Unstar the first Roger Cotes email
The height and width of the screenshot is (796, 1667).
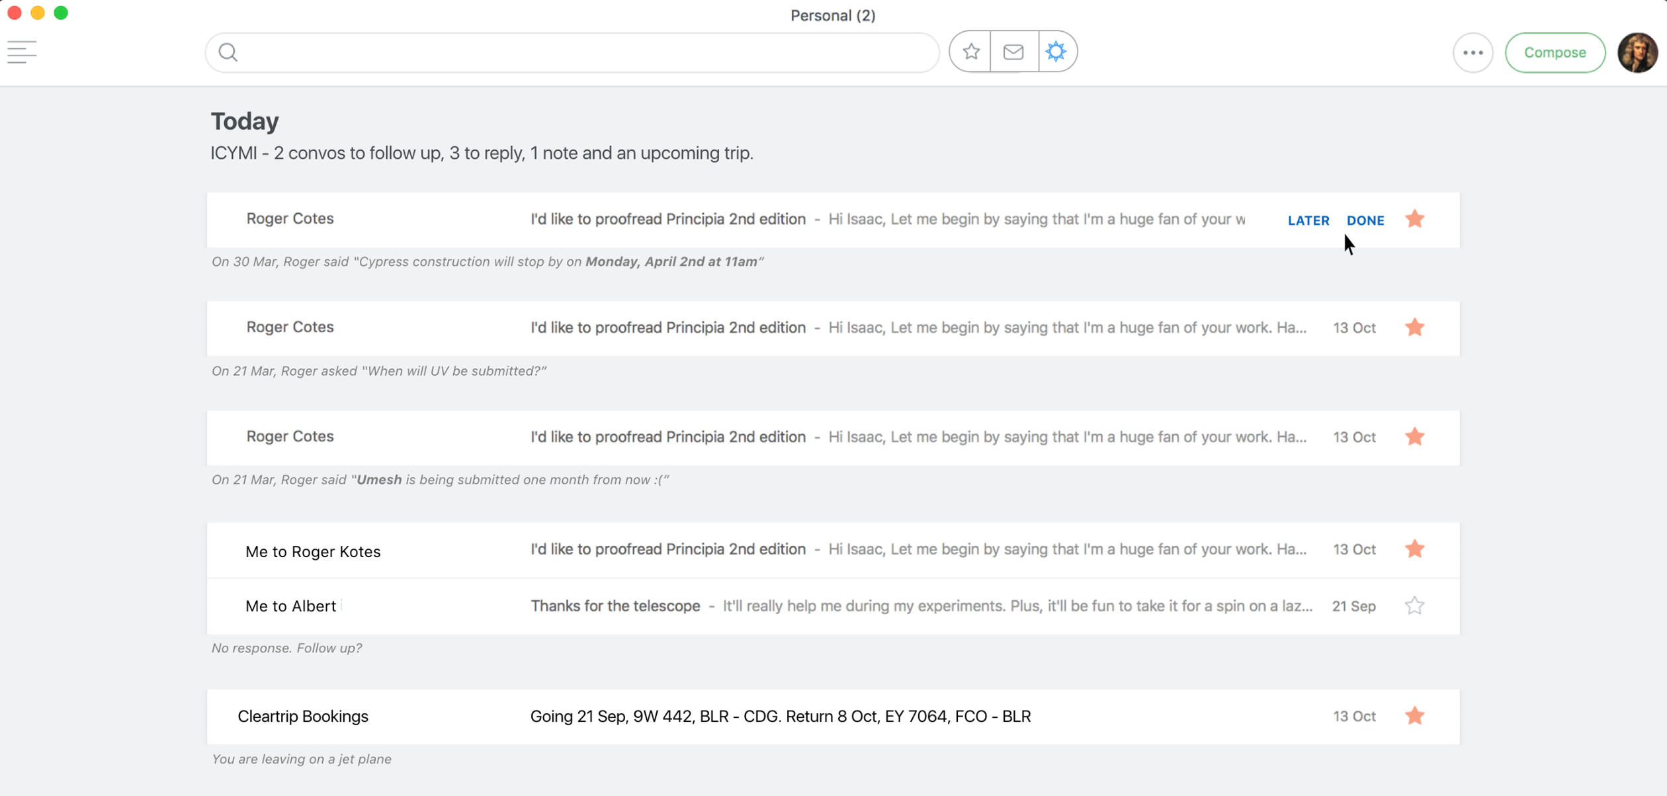1414,219
